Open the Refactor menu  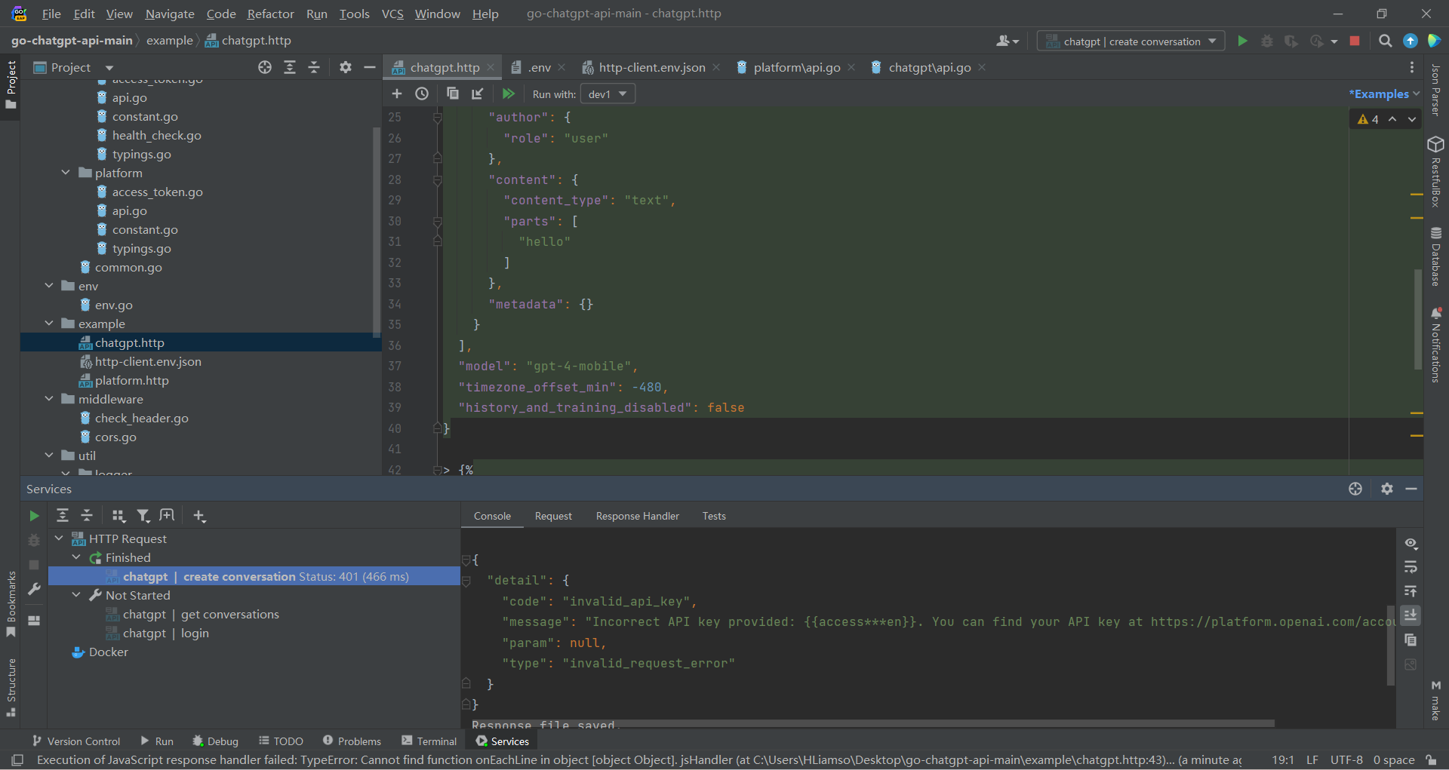(270, 14)
